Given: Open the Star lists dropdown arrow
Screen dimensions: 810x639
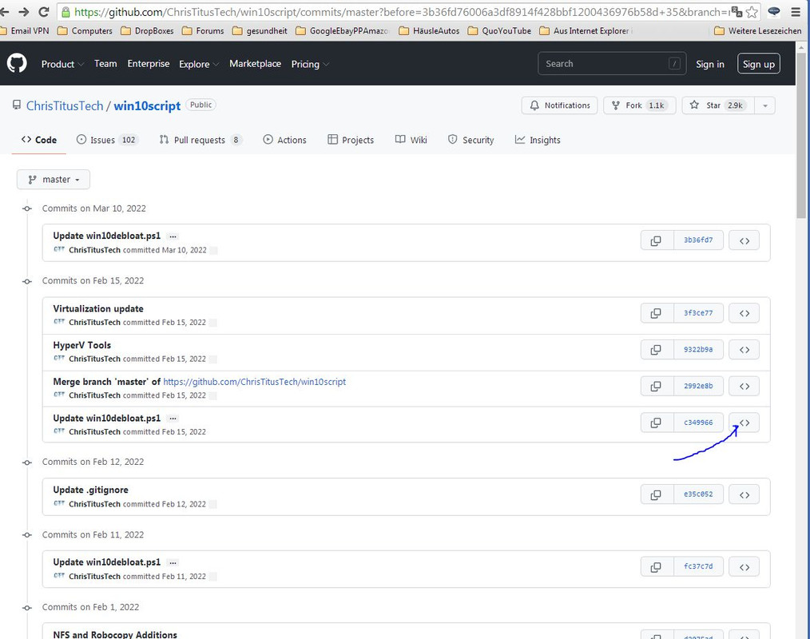Looking at the screenshot, I should click(765, 105).
